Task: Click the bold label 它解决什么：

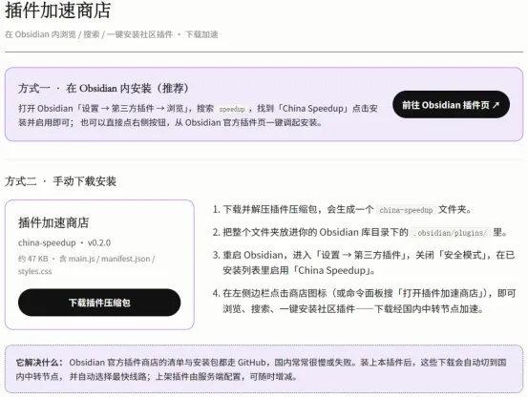Action: (40, 363)
